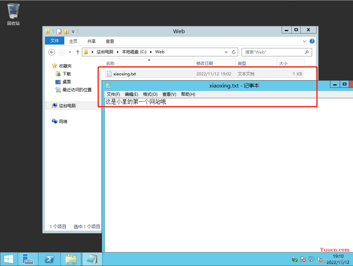Click the Notepad text line 这是小星的第一个网站哦

(136, 102)
